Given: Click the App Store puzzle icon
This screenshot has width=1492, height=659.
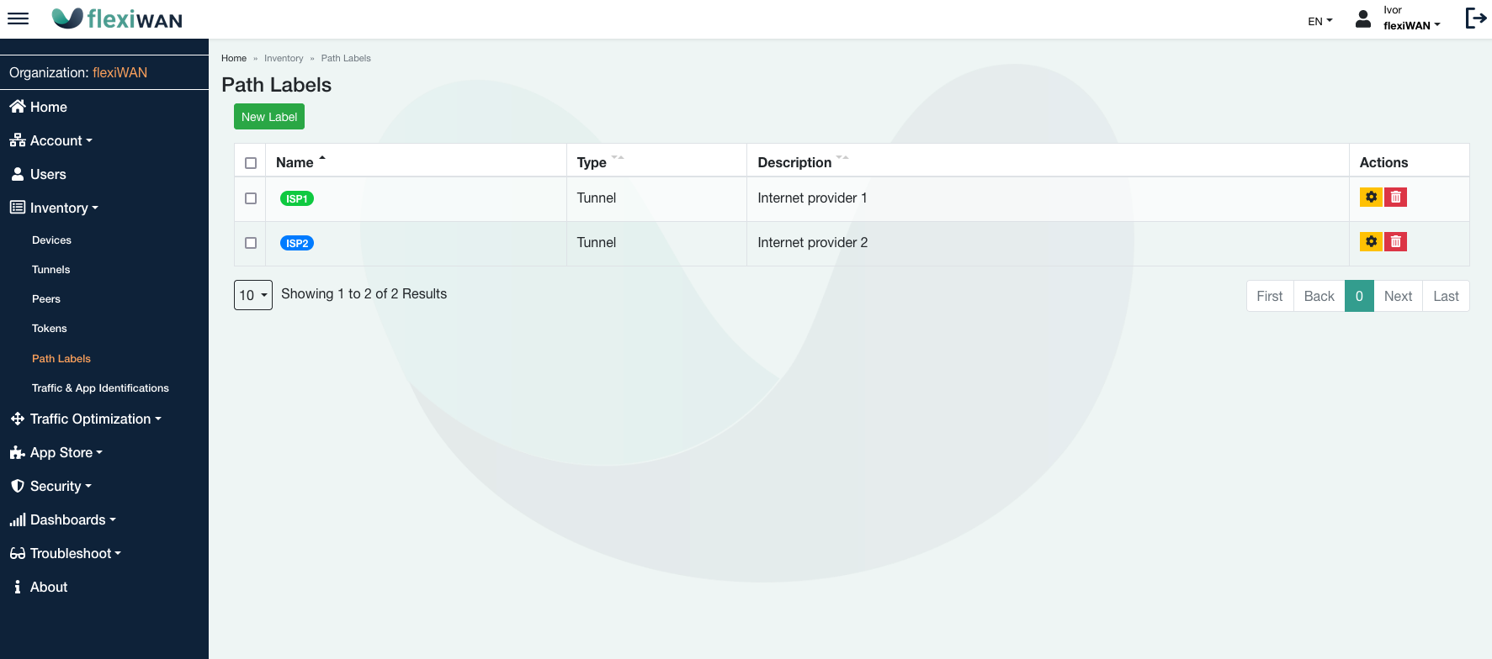Looking at the screenshot, I should tap(18, 452).
